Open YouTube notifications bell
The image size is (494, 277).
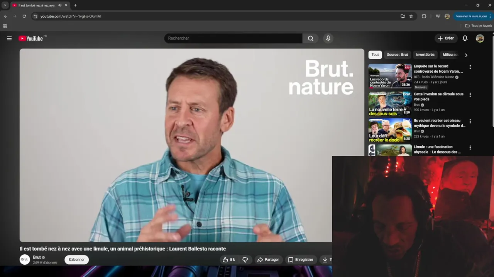465,38
